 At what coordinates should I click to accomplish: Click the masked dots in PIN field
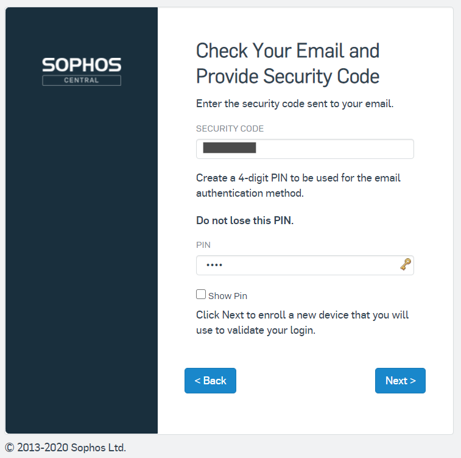[x=214, y=265]
